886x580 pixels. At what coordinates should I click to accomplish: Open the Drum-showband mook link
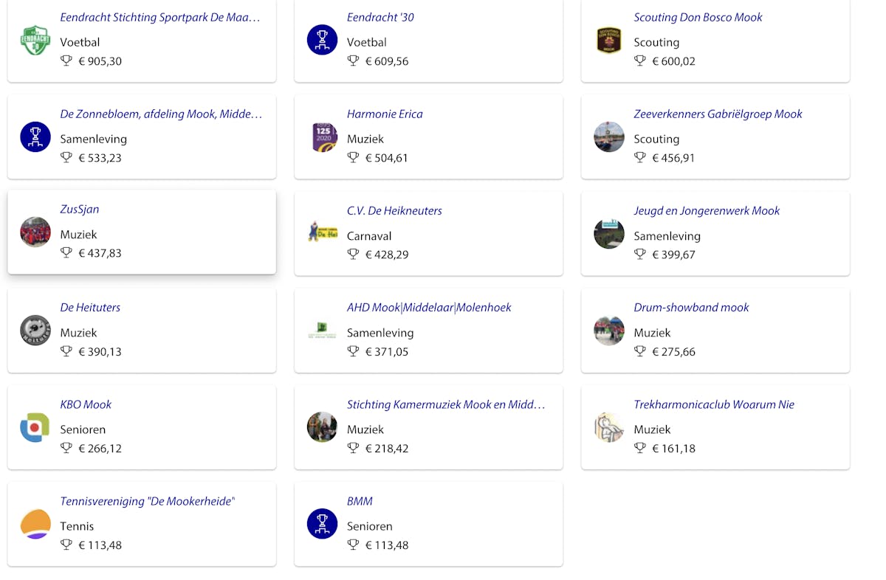pyautogui.click(x=691, y=308)
